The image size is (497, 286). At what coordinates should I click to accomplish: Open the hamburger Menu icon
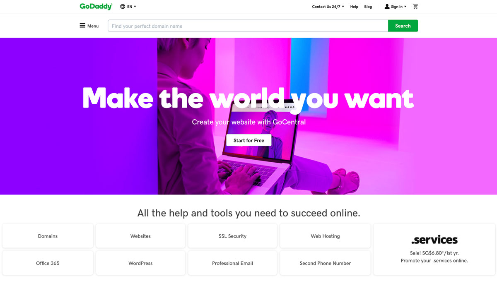click(82, 26)
